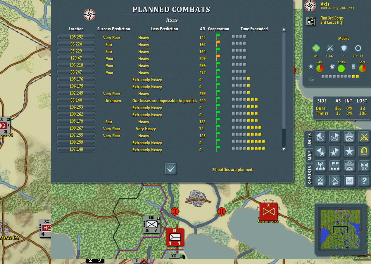Screen dimensions: 371x264
Task: Click the star proficiency icon in unit panel
Action: (311, 67)
